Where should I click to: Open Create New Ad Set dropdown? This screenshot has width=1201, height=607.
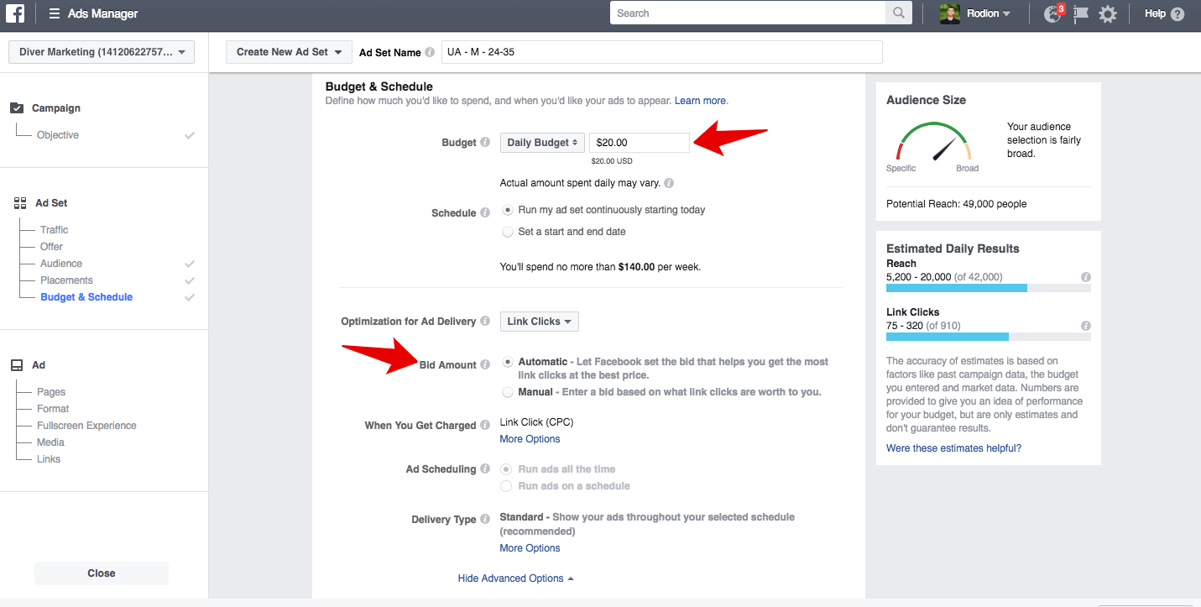[x=289, y=52]
